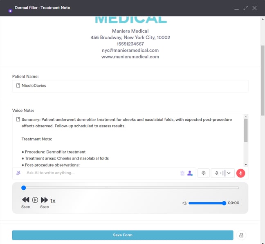
Task: Click the main page scrollbar thumb
Action: pyautogui.click(x=263, y=80)
